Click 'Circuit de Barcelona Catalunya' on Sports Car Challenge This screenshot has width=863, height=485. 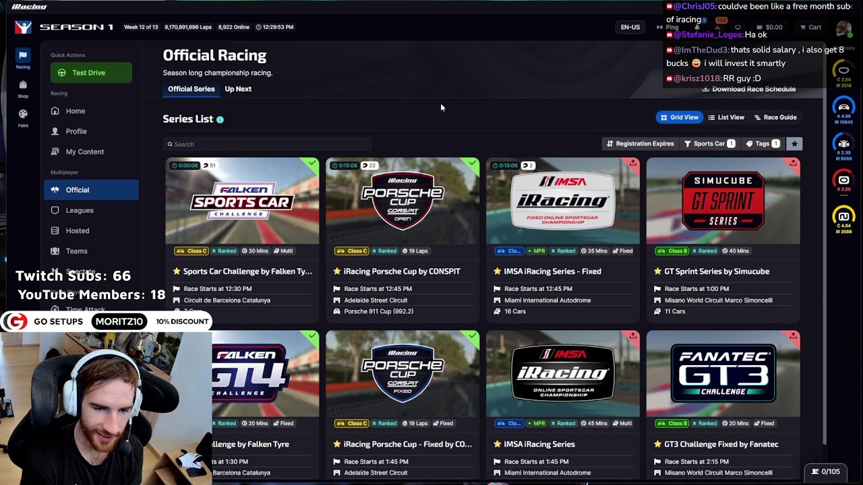pyautogui.click(x=227, y=300)
